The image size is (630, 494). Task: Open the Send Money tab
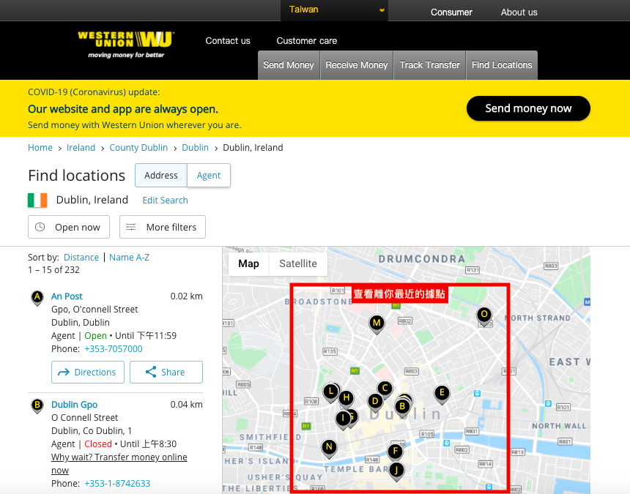[289, 65]
